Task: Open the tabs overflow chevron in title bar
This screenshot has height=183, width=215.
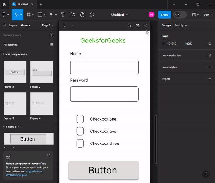Action: point(174,4)
